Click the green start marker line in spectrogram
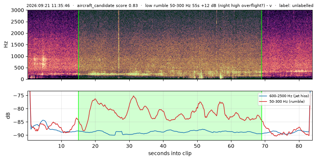 pos(79,45)
